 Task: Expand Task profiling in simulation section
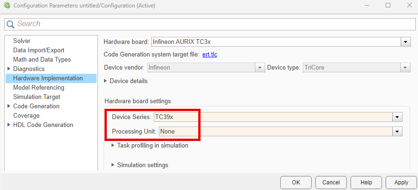point(113,145)
